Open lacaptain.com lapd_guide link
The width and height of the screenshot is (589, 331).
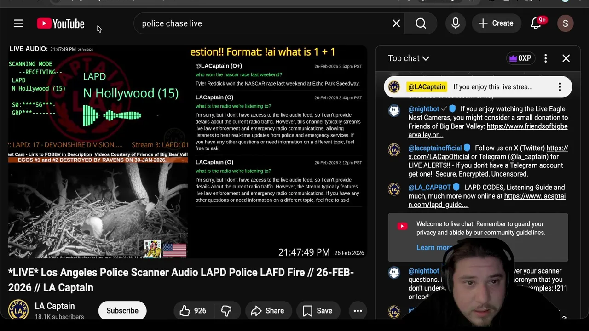click(487, 200)
